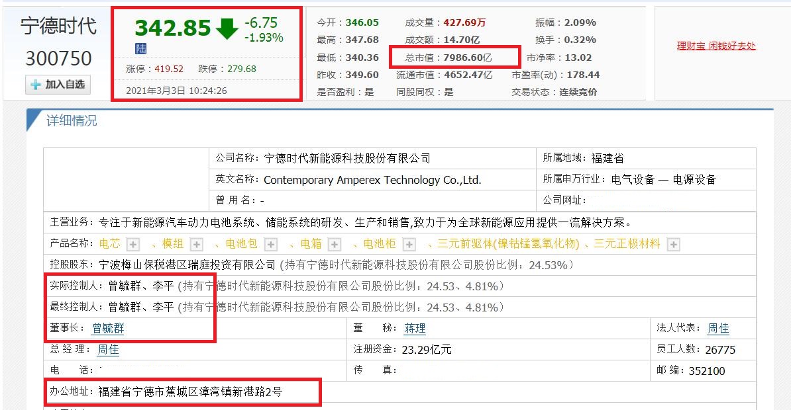Expand the plus box after 三元正极材料
Screen dimensions: 791x410
673,244
